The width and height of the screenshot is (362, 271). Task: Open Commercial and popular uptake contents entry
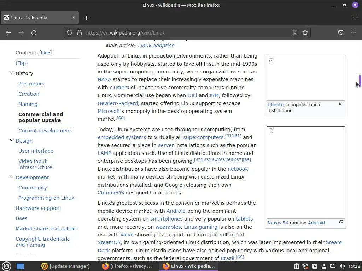41,117
